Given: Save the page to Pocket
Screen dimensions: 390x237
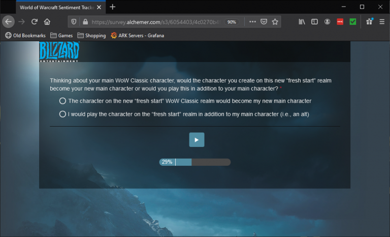Looking at the screenshot, I should [x=264, y=22].
